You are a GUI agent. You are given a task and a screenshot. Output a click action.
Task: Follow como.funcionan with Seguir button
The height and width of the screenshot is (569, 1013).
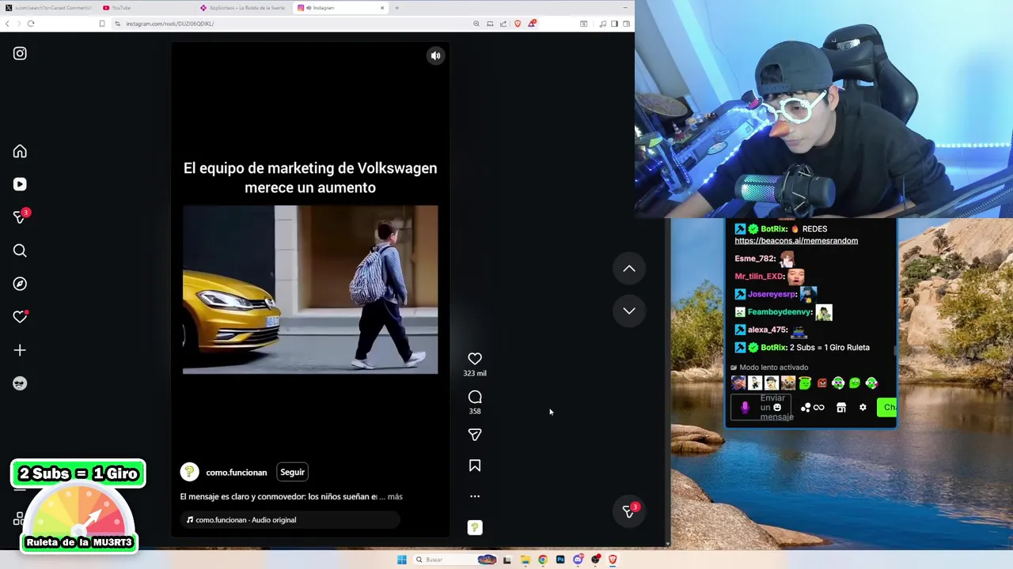click(x=292, y=472)
